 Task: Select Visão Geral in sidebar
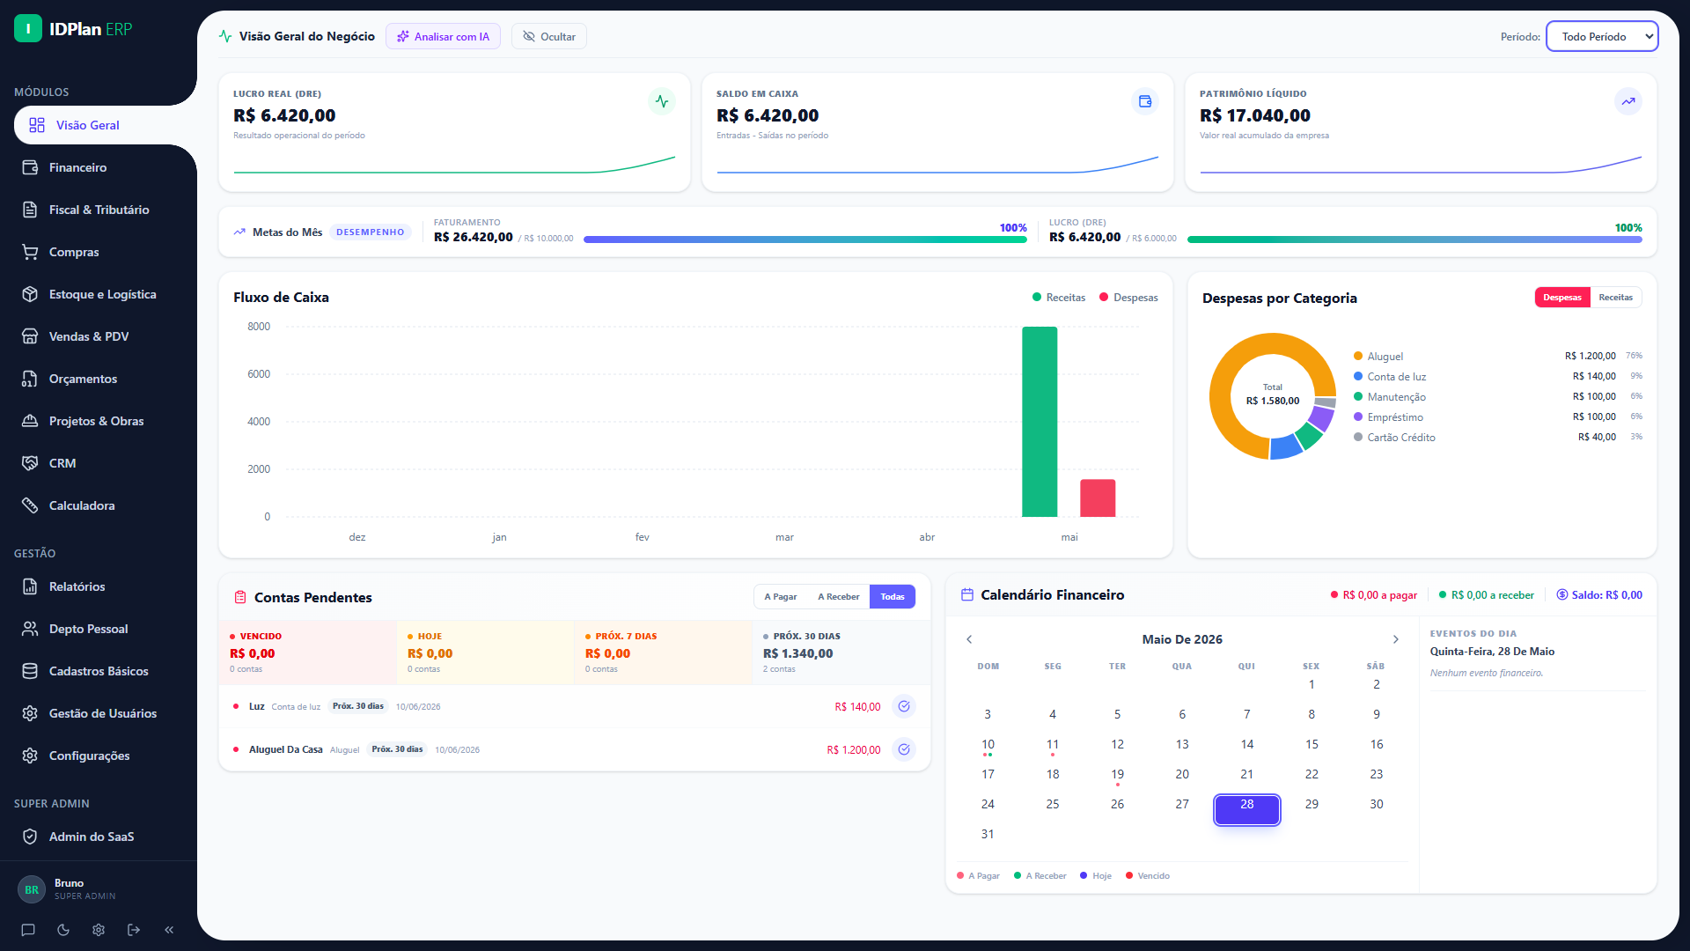(106, 125)
